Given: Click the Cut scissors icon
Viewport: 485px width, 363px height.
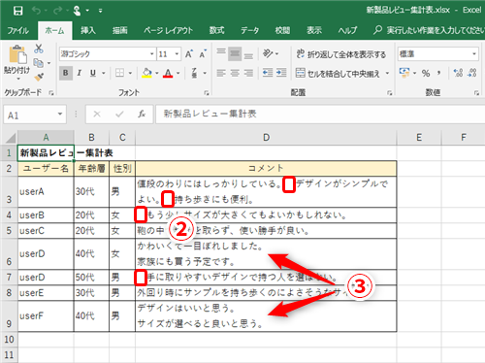Looking at the screenshot, I should point(39,49).
